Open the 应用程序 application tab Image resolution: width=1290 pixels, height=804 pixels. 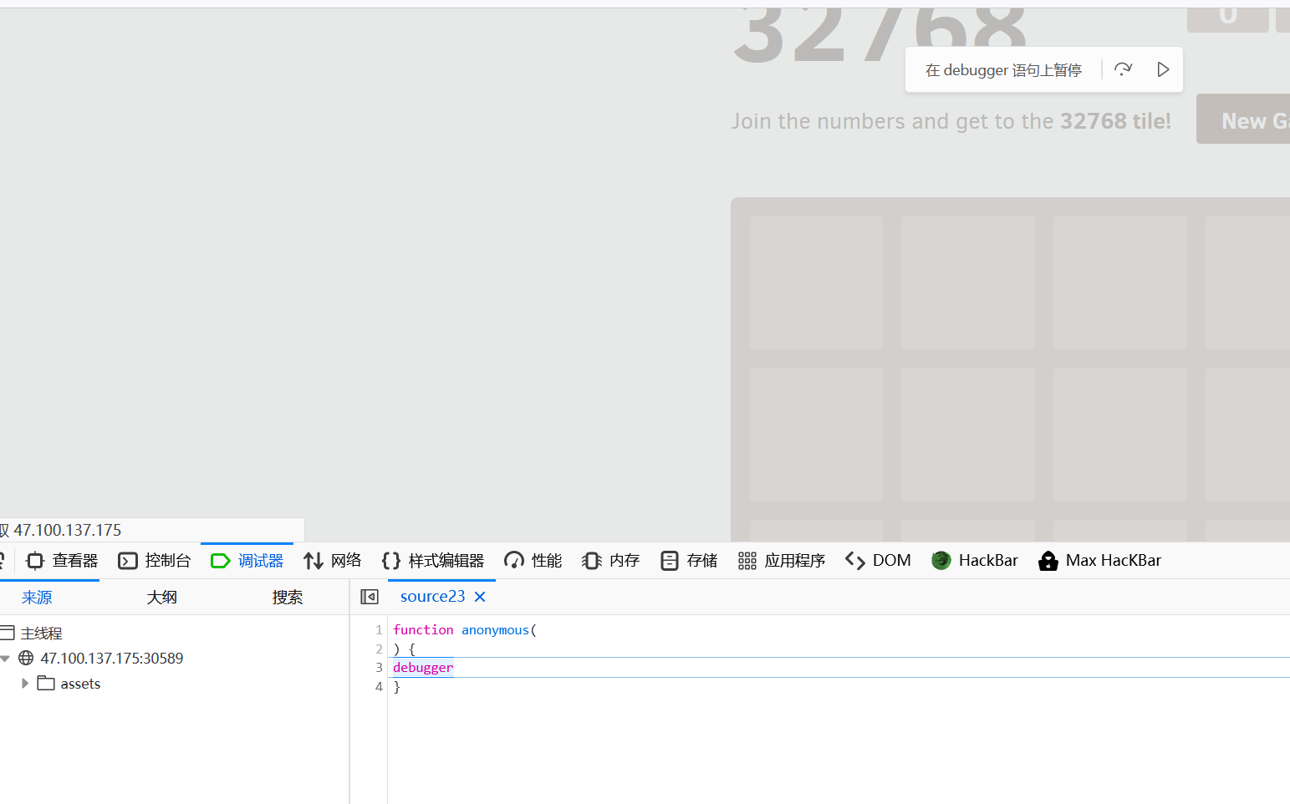point(782,561)
